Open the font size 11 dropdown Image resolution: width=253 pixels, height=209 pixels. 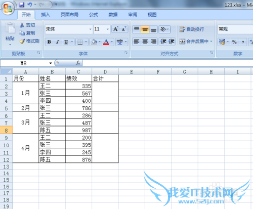click(108, 29)
